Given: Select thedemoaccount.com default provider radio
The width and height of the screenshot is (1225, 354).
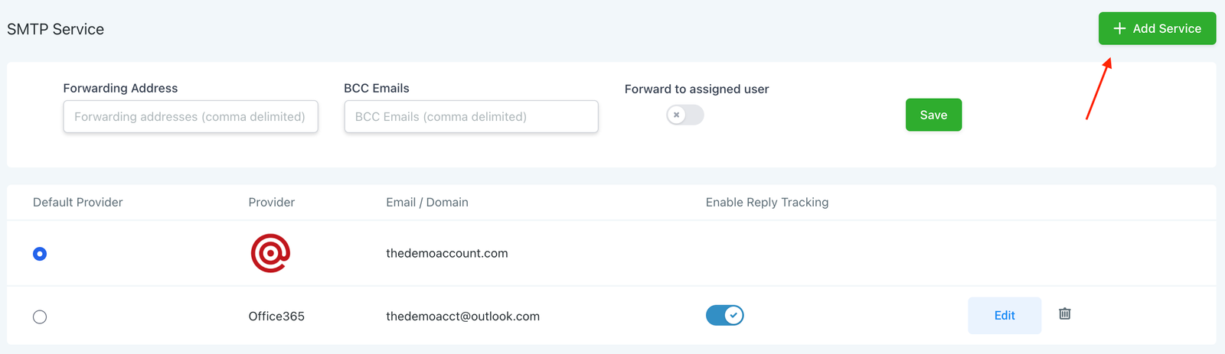Looking at the screenshot, I should click(40, 254).
